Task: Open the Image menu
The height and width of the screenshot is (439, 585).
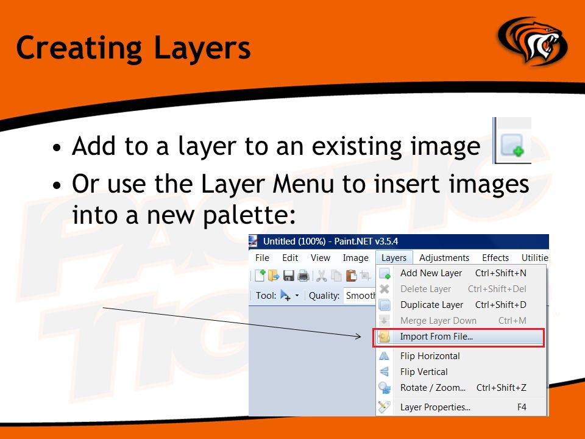Action: (x=355, y=257)
